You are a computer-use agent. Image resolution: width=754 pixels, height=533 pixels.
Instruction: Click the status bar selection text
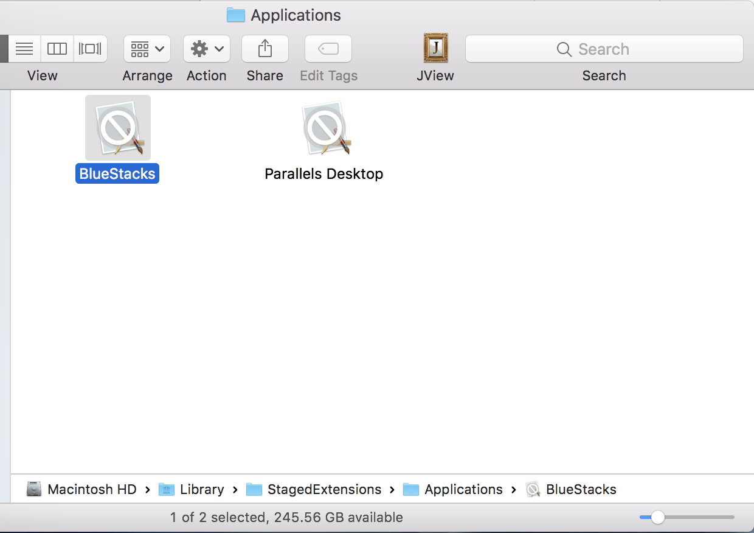[x=286, y=518]
